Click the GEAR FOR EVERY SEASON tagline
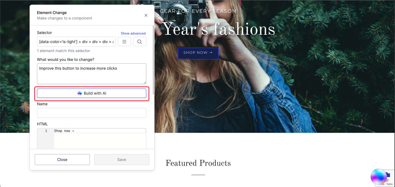 point(198,11)
